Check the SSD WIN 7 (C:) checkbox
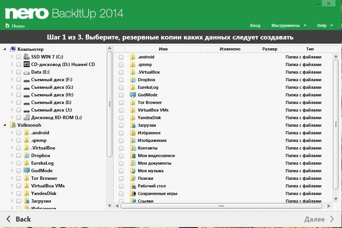342x228 pixels. point(19,57)
